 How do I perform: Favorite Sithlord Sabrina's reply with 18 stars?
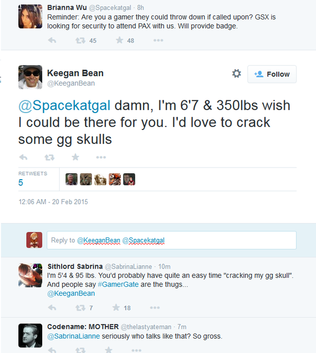click(116, 308)
